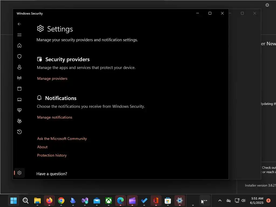Open Clipchamp video editor from taskbar
This screenshot has width=276, height=207.
pyautogui.click(x=132, y=201)
